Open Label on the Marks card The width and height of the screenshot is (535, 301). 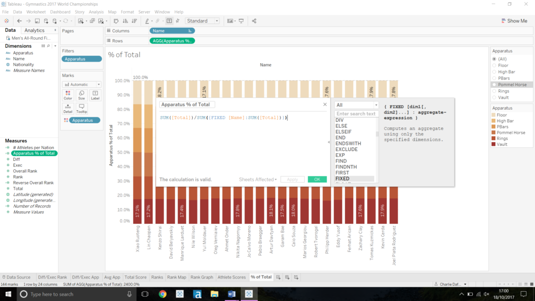tap(95, 95)
